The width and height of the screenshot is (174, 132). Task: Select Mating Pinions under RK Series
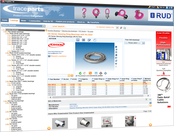click(x=17, y=110)
